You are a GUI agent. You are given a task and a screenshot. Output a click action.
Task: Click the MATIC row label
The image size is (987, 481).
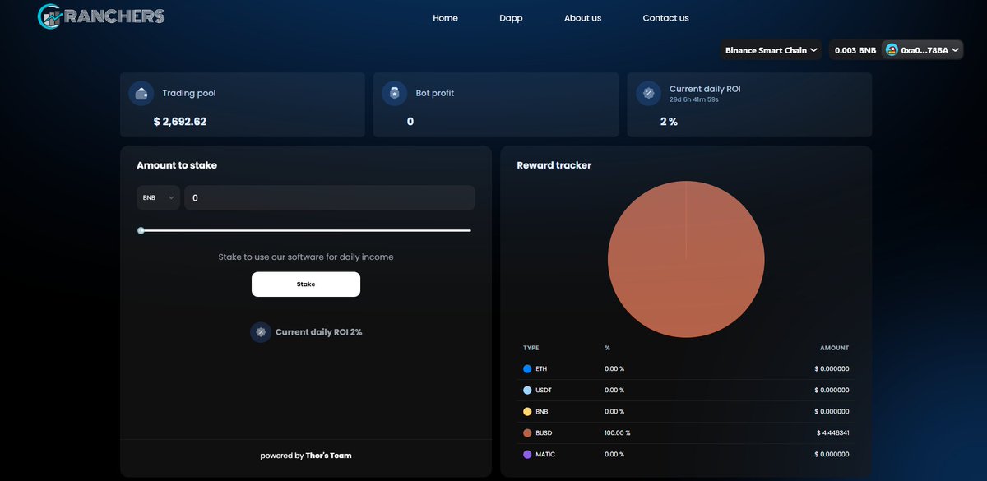(x=545, y=454)
